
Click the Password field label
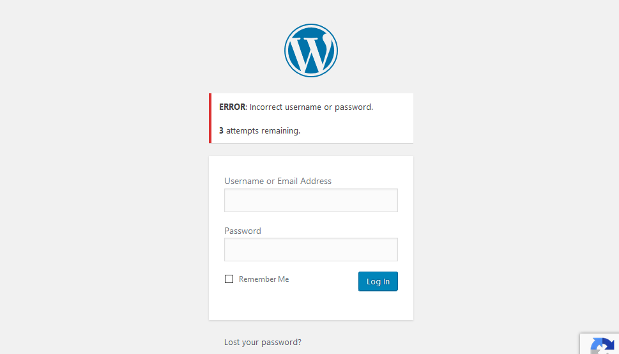[x=242, y=231]
